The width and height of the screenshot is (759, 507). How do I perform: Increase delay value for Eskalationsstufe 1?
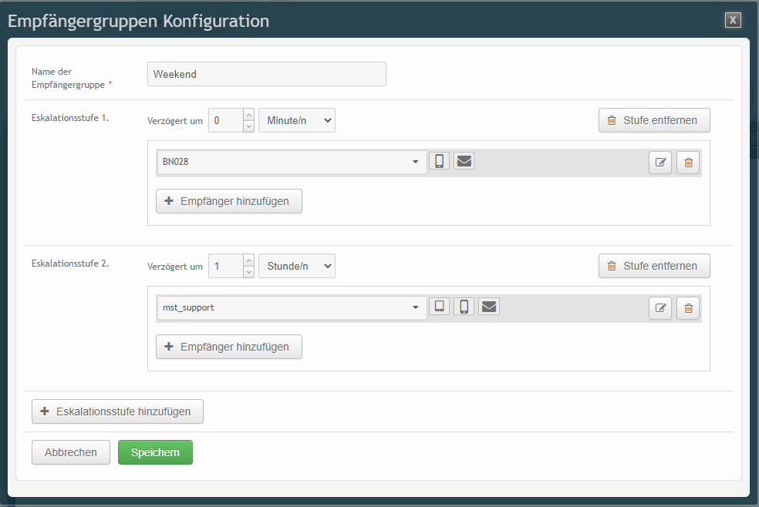point(249,115)
